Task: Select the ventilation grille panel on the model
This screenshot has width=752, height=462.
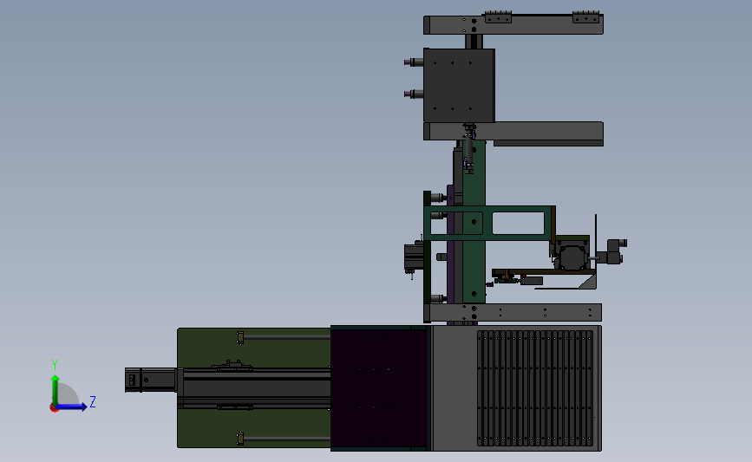Action: (535, 387)
